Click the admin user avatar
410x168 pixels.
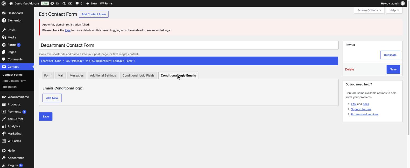pos(403,3)
